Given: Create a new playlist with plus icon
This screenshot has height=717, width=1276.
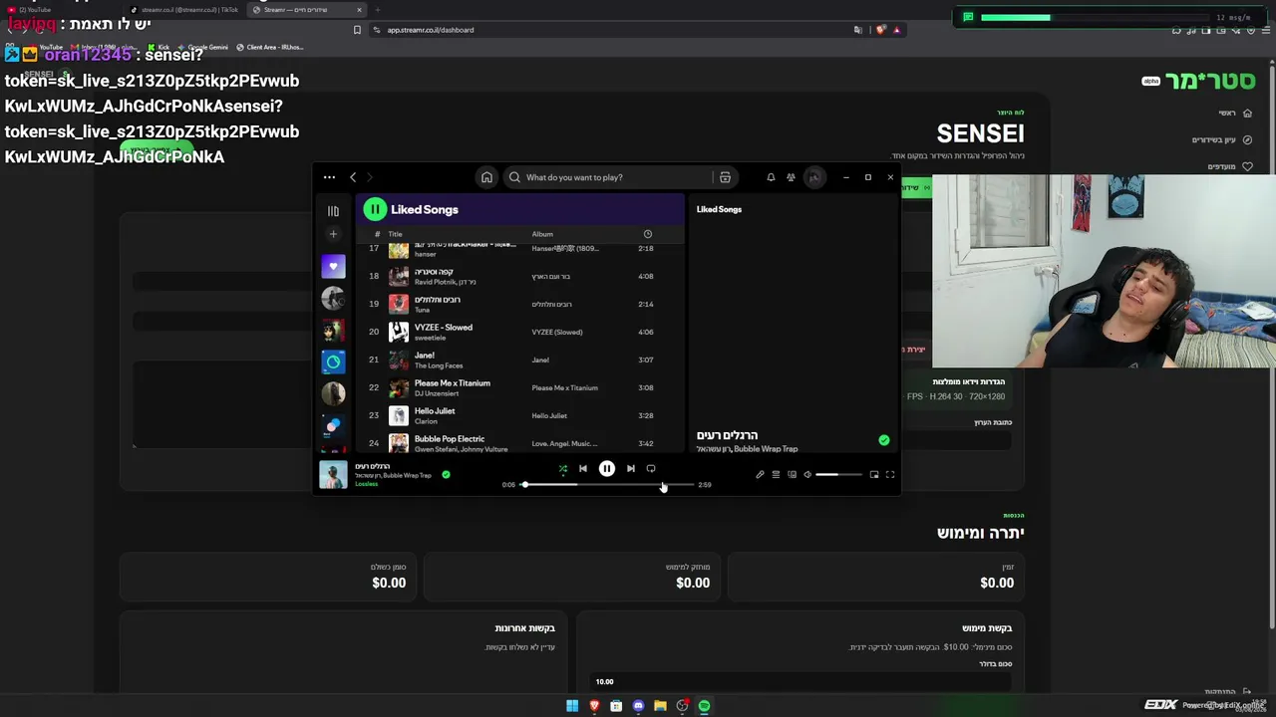Looking at the screenshot, I should pyautogui.click(x=333, y=234).
